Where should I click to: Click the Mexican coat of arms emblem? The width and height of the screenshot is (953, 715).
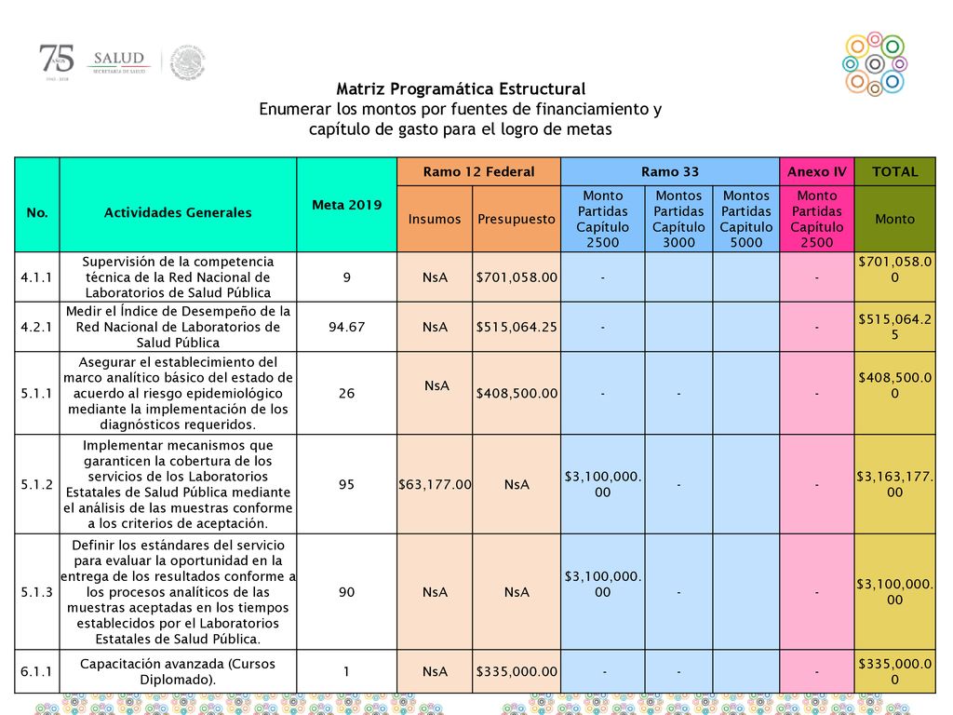(x=187, y=62)
